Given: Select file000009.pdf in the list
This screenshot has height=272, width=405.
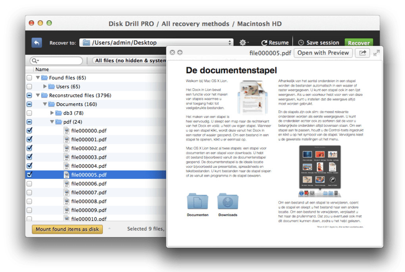Looking at the screenshot, I should 89,210.
